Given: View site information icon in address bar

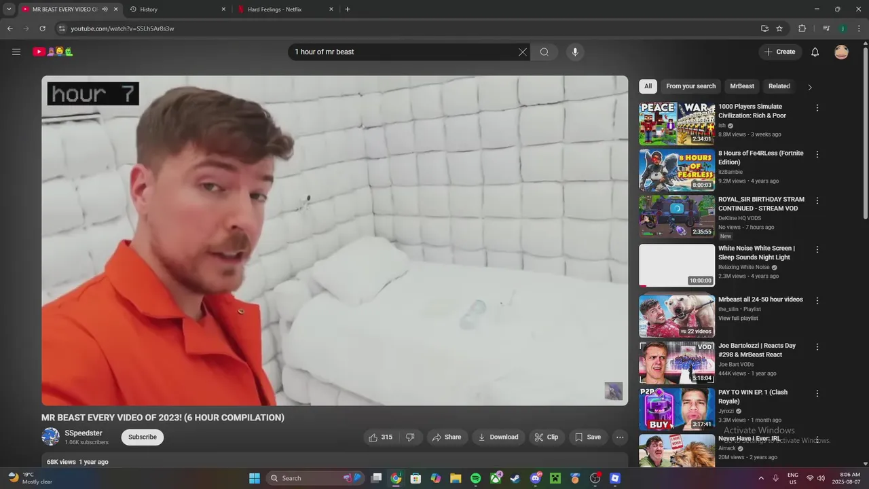Looking at the screenshot, I should pos(62,29).
